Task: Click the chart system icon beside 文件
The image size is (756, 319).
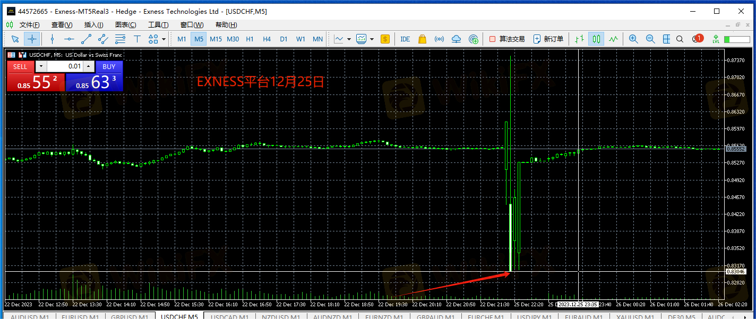Action: pyautogui.click(x=10, y=24)
